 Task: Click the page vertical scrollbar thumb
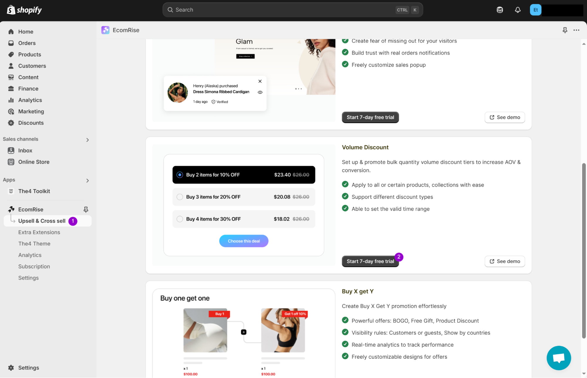[584, 251]
